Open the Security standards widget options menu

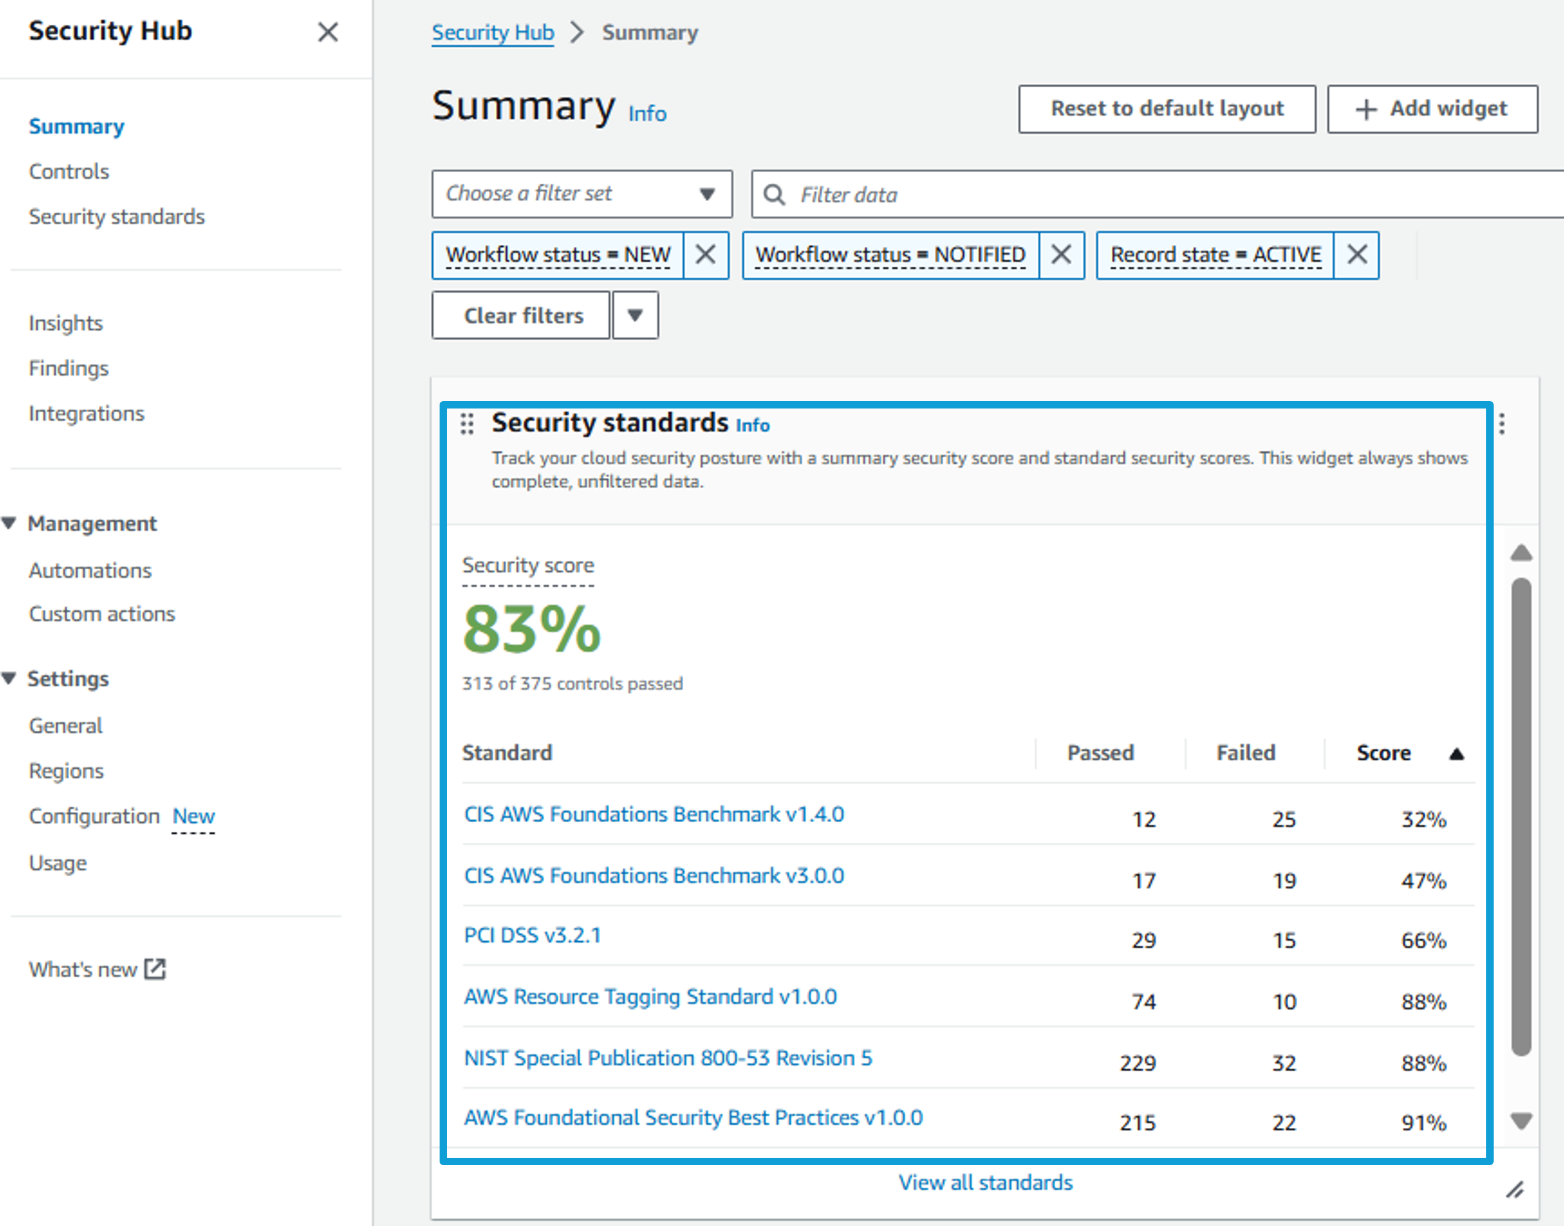tap(1502, 424)
